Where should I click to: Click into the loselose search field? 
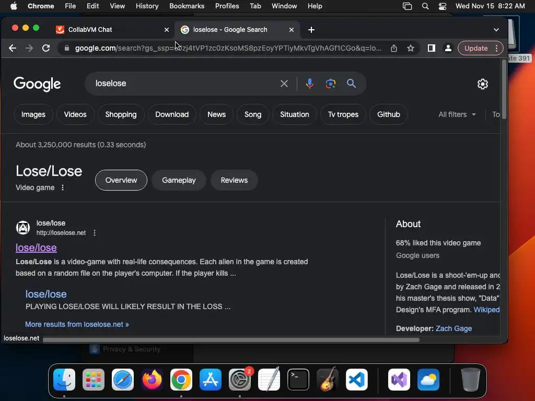pos(184,84)
